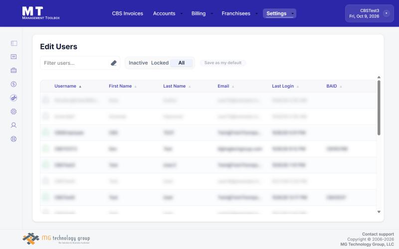Open the highlighted circular sidebar icon below dollar
Viewport: 399px width, 249px height.
[14, 98]
